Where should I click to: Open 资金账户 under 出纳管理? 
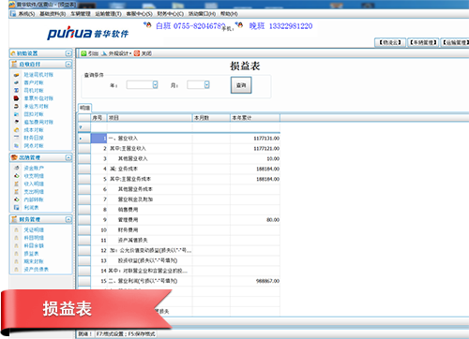tap(34, 168)
